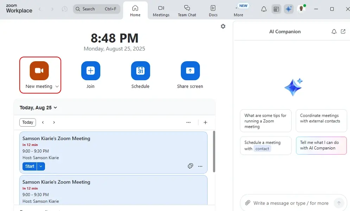Click the Join meeting plus icon

(90, 71)
